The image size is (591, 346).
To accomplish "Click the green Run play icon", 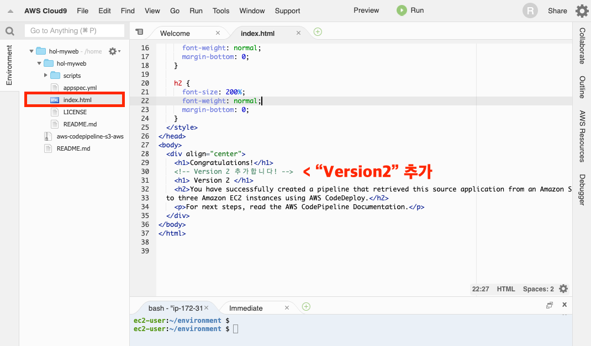I will pyautogui.click(x=402, y=10).
